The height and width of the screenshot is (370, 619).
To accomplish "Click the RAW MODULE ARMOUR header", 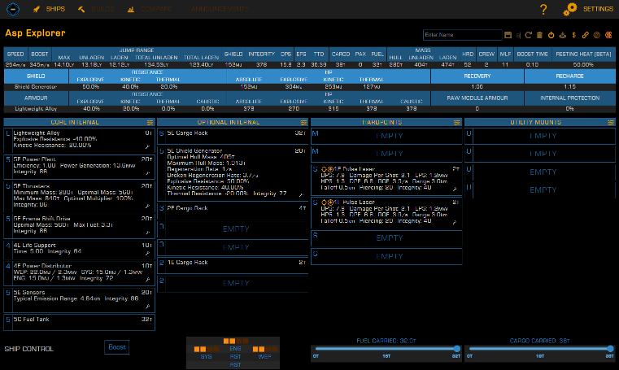I will [477, 98].
